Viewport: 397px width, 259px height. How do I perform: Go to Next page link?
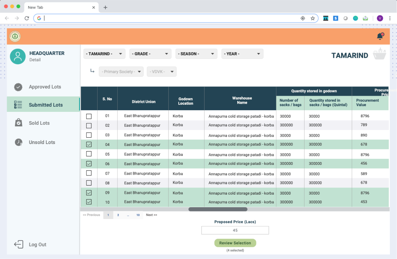pyautogui.click(x=151, y=215)
